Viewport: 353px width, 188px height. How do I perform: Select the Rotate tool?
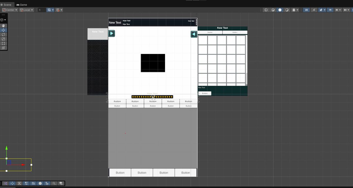[4, 34]
